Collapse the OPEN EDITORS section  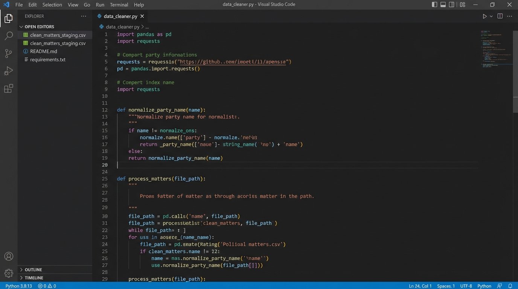[x=39, y=27]
